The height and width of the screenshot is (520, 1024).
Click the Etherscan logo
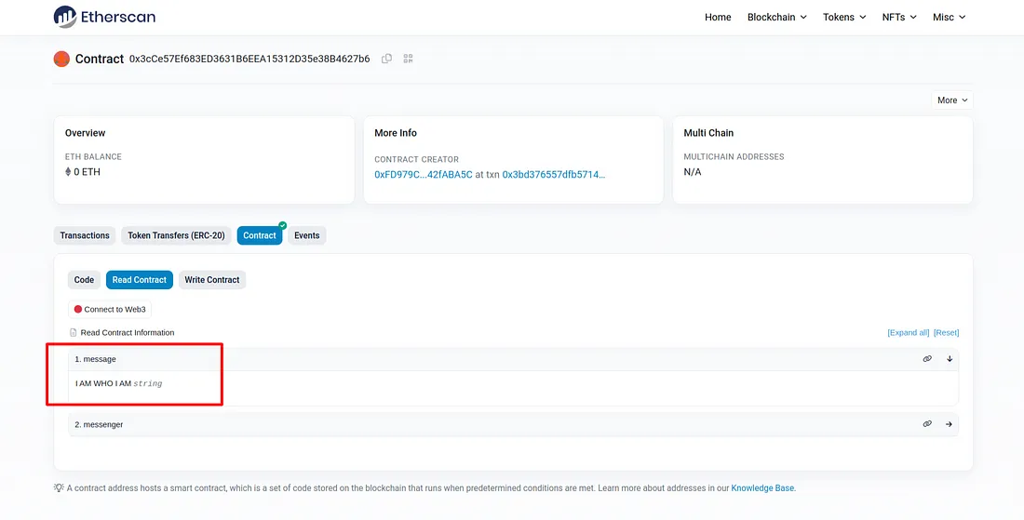(104, 17)
